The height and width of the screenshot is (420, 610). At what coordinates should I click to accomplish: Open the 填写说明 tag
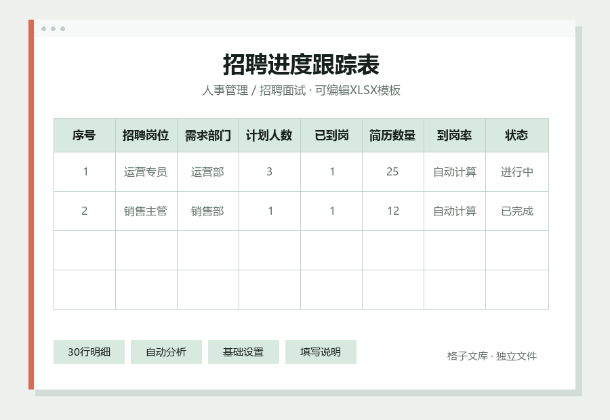coord(321,352)
